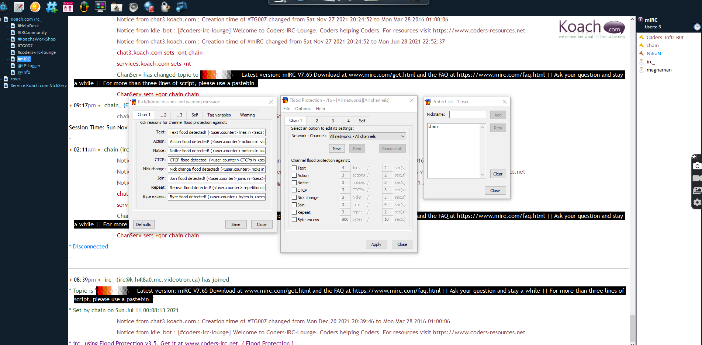Edit the Byte excess kick reason field
This screenshot has width=702, height=345.
tap(217, 197)
